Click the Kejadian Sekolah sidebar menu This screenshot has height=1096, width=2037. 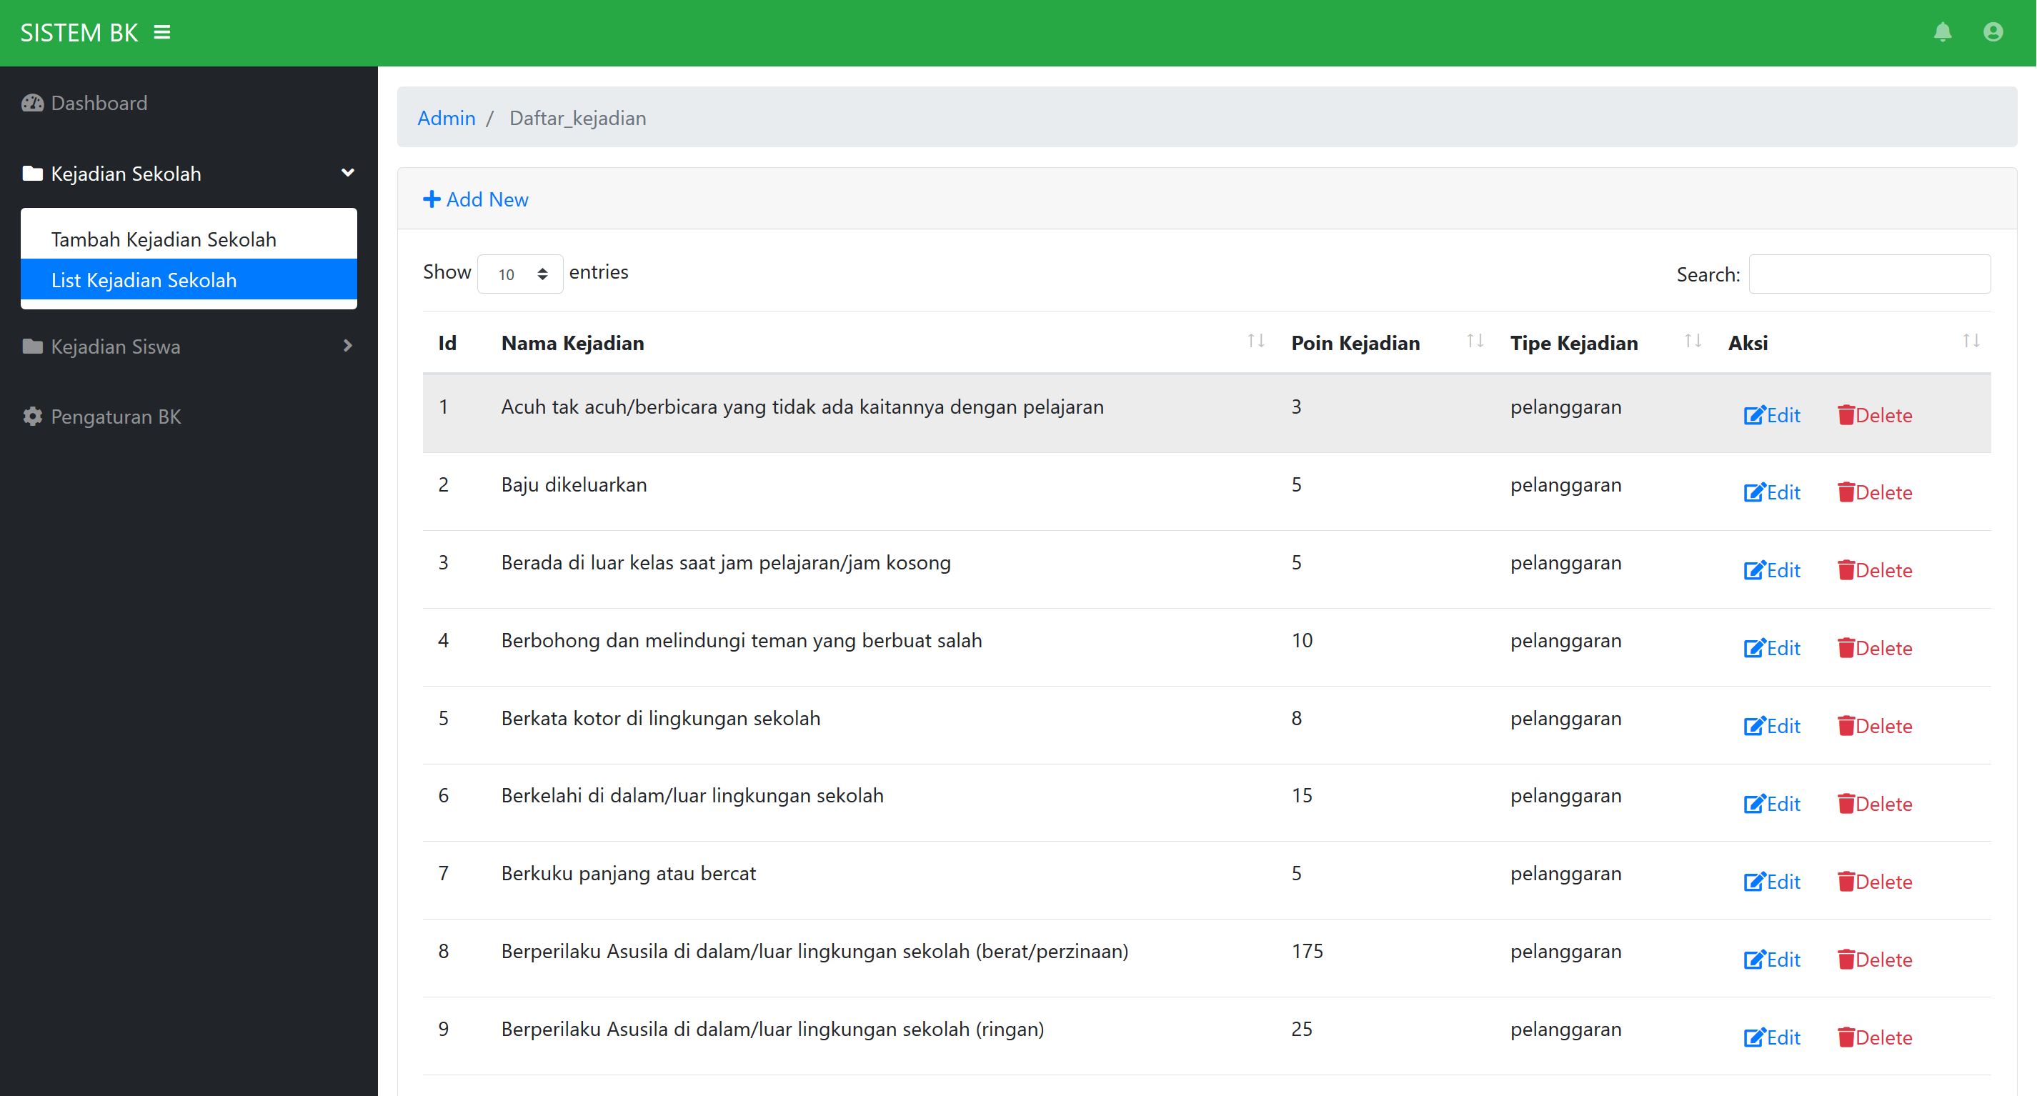(x=189, y=173)
